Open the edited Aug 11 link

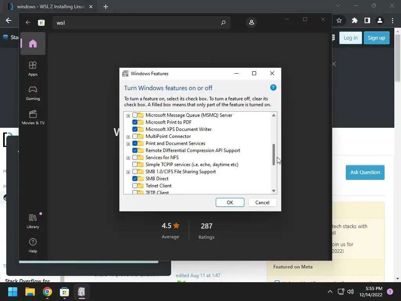[198, 276]
